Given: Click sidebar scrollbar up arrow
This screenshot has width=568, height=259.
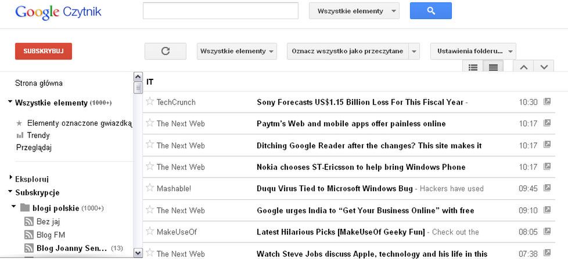Looking at the screenshot, I should point(138,76).
